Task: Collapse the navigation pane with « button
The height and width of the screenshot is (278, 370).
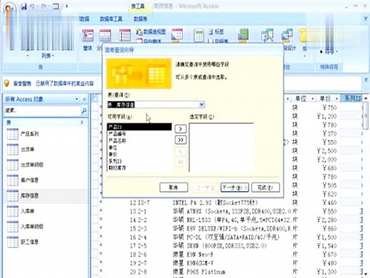Action: [84, 99]
